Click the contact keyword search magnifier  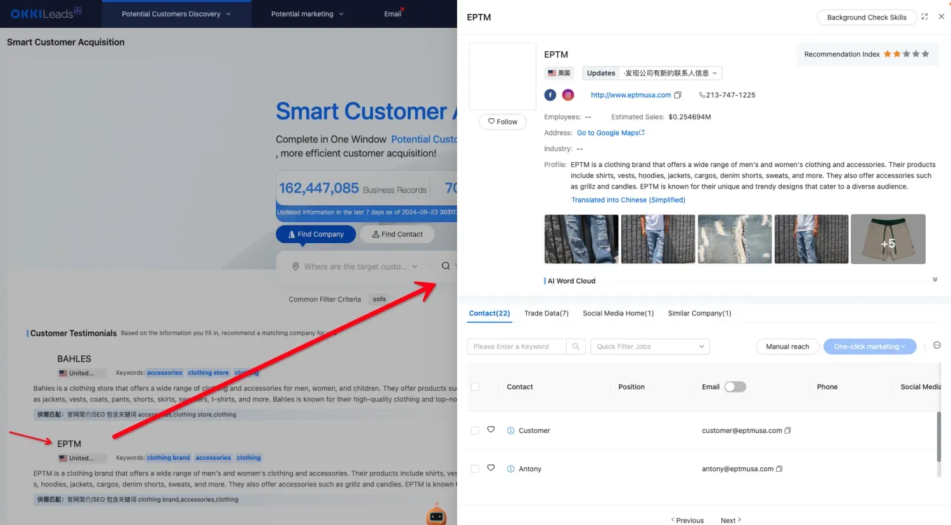coord(576,346)
